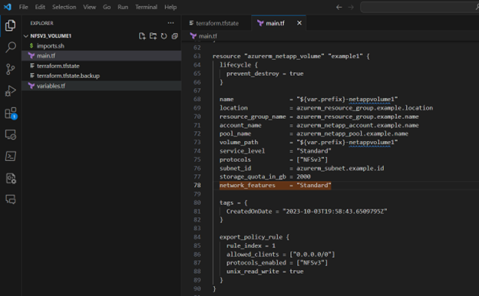Open the Go menu

click(107, 7)
